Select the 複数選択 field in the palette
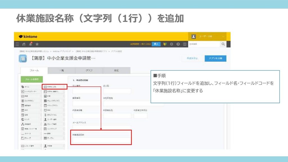This screenshot has height=162, width=288. tap(31, 105)
